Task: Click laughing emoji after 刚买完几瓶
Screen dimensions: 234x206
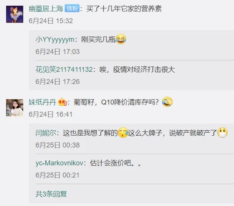Action: 121,39
